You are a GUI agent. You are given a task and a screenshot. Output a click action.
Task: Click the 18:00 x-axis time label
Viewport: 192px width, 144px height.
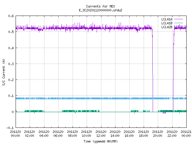pos(143,136)
